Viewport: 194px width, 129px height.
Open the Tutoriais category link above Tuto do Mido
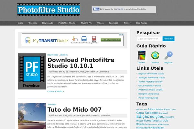(51, 104)
